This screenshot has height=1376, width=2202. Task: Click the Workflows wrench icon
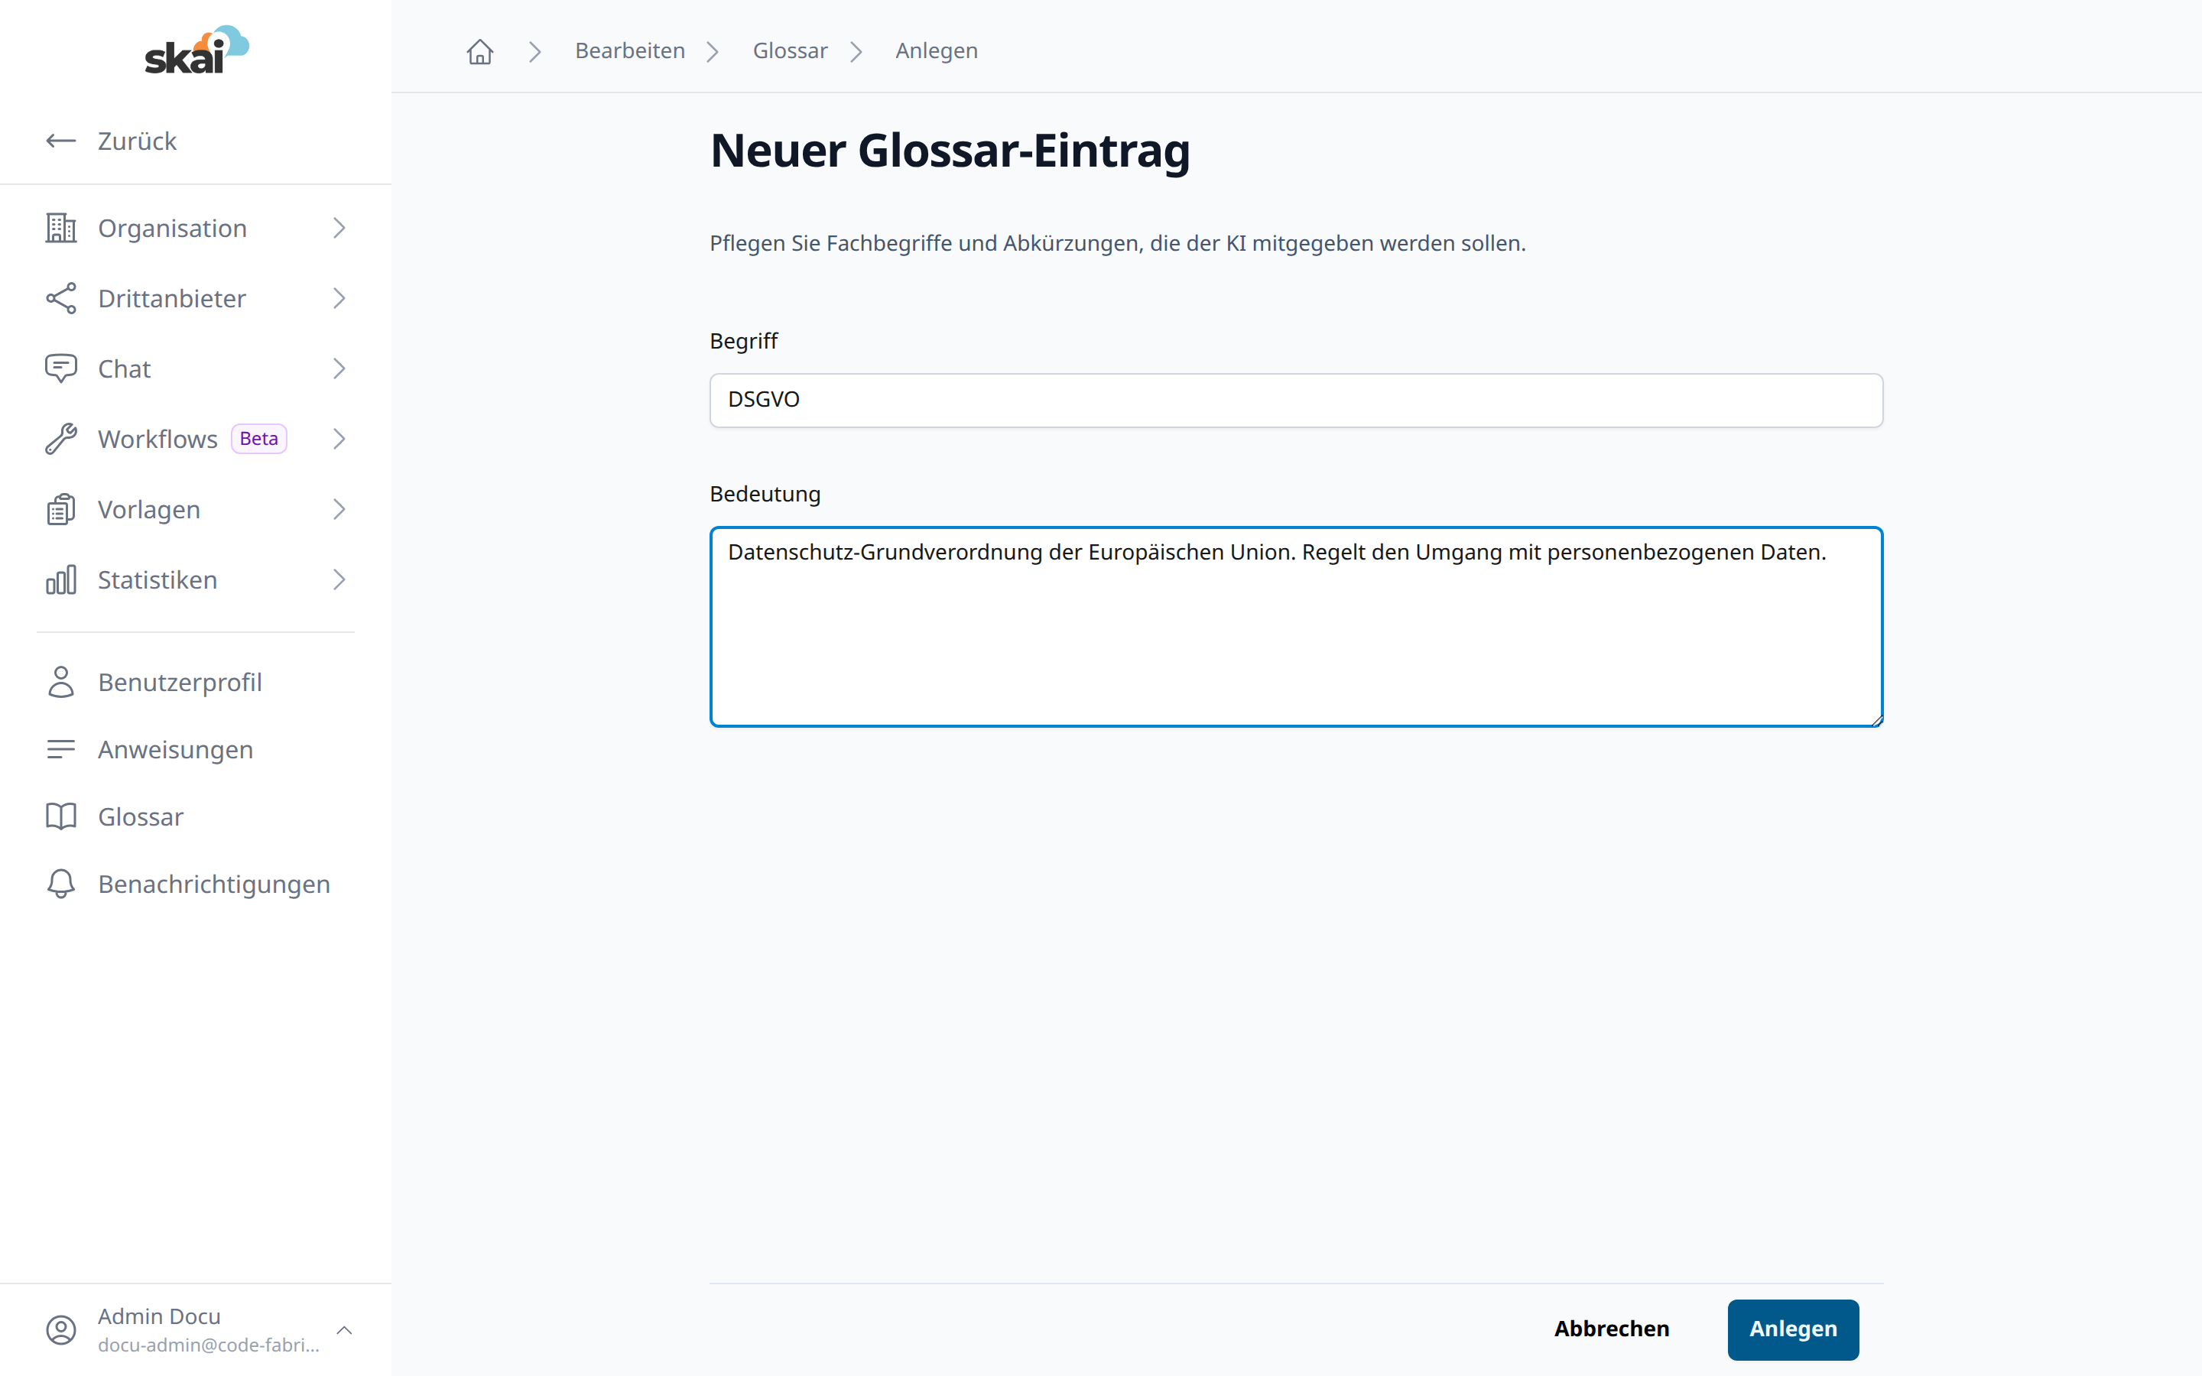[61, 439]
